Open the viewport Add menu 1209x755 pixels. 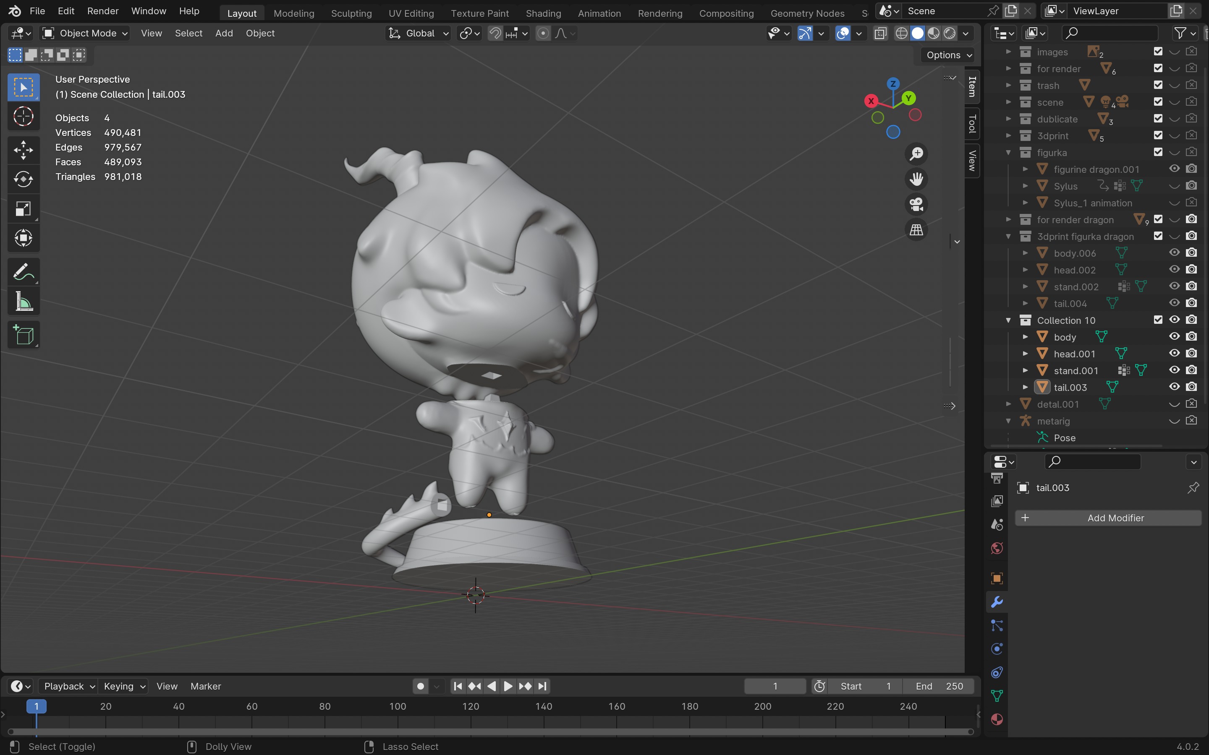pyautogui.click(x=224, y=34)
